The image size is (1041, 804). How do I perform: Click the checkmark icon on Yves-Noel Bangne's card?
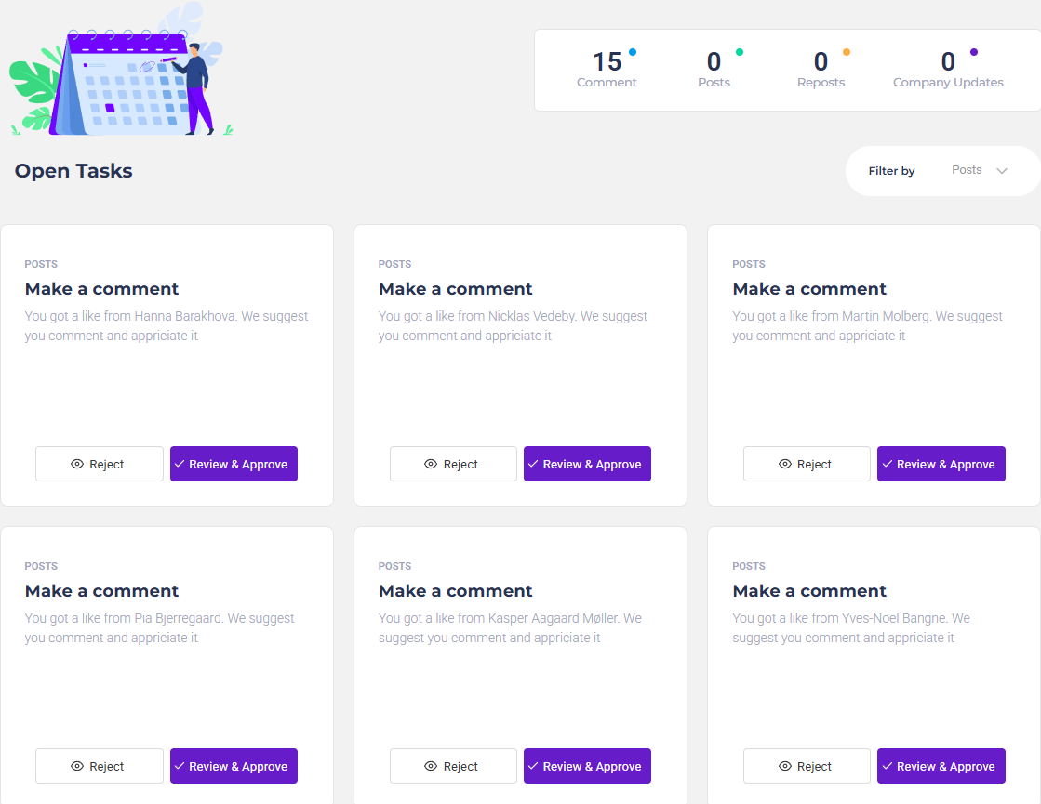pos(887,766)
